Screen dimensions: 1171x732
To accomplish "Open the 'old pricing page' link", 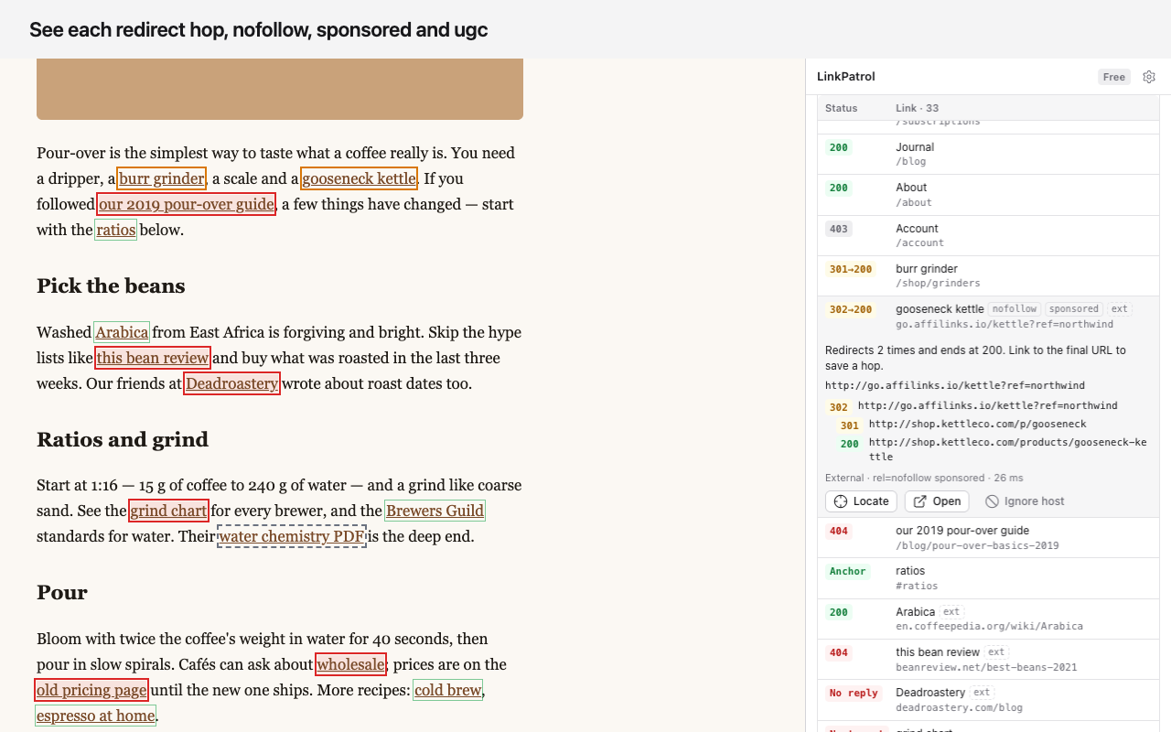I will [x=91, y=690].
